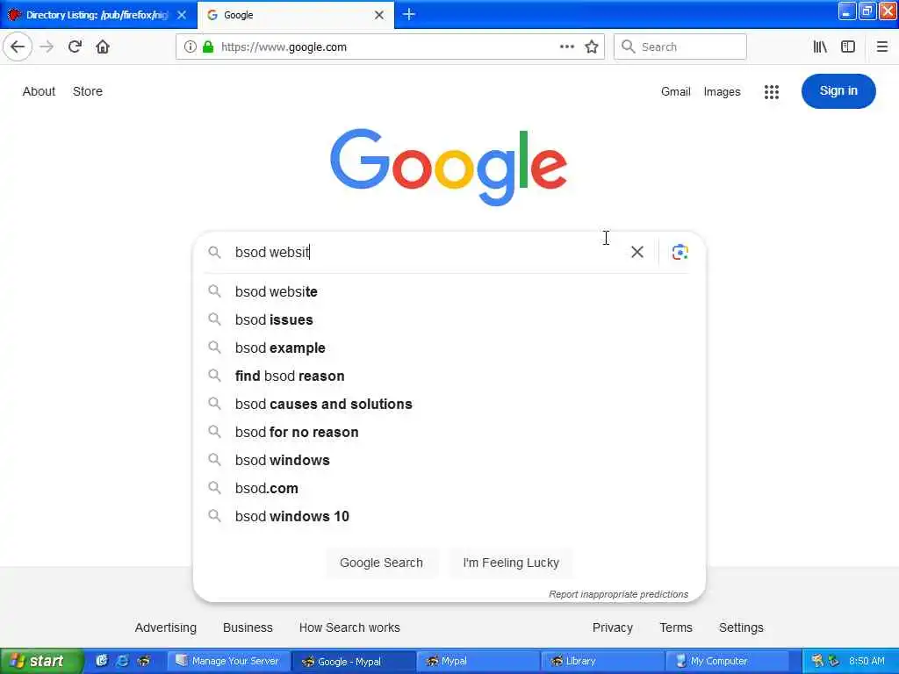Image resolution: width=899 pixels, height=674 pixels.
Task: Open the hamburger application menu
Action: tap(882, 47)
